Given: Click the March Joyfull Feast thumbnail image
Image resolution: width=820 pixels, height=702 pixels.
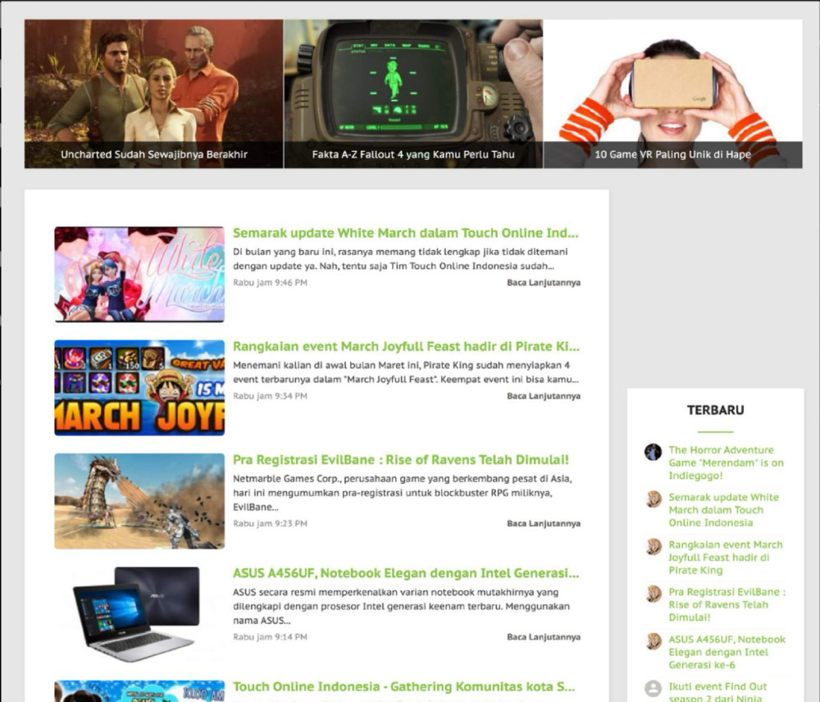Looking at the screenshot, I should (139, 388).
